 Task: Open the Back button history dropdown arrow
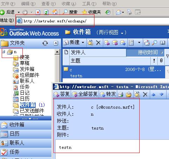pyautogui.click(x=19, y=12)
